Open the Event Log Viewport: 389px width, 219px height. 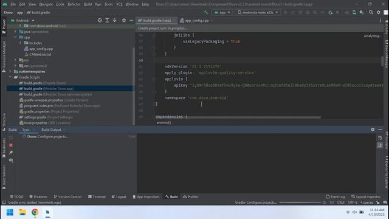click(x=335, y=196)
